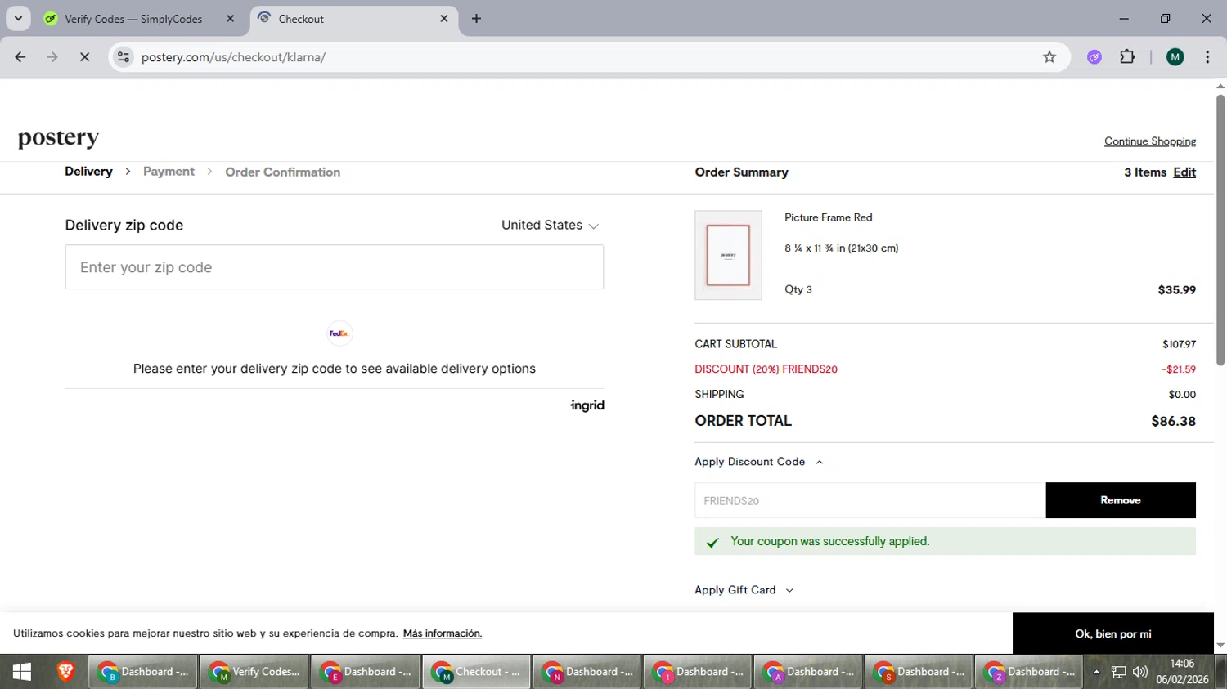Switch to the Checkout taskbar window
The image size is (1227, 689).
click(476, 672)
